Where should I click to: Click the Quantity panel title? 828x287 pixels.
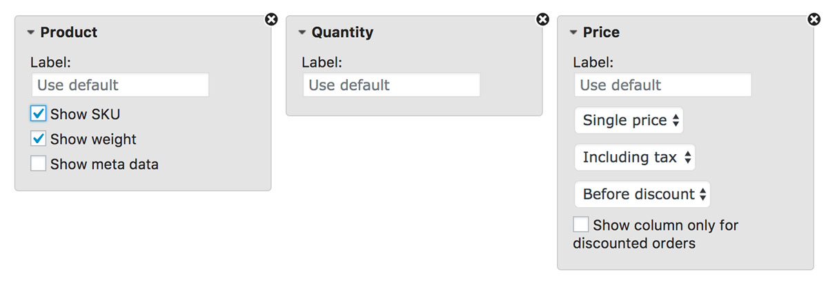click(342, 32)
